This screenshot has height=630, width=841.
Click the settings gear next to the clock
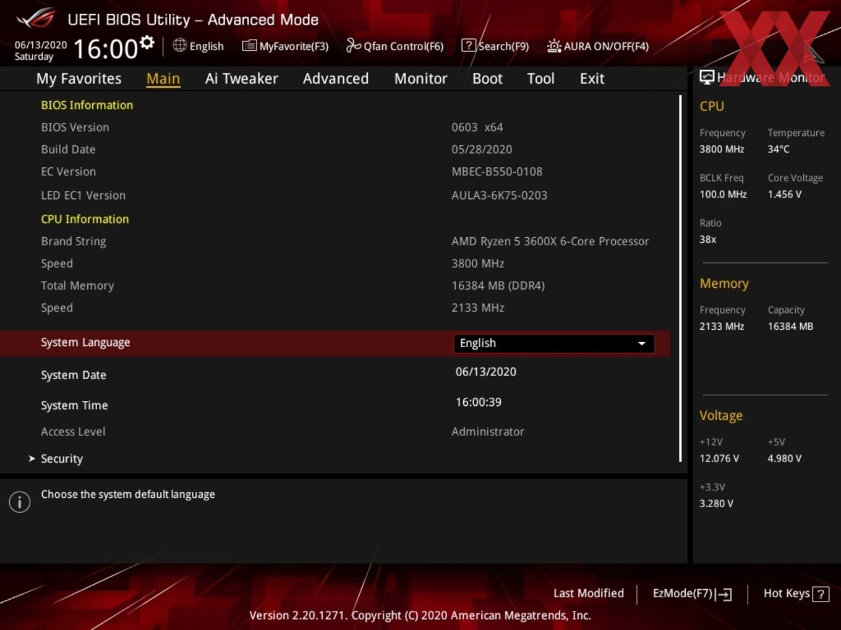coord(147,43)
